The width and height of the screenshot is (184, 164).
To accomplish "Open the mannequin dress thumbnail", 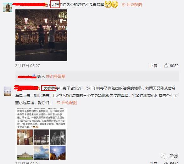I will coord(25,137).
